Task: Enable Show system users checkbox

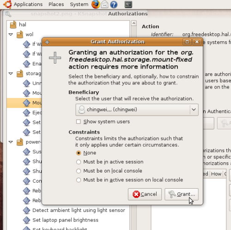Action: pos(79,121)
